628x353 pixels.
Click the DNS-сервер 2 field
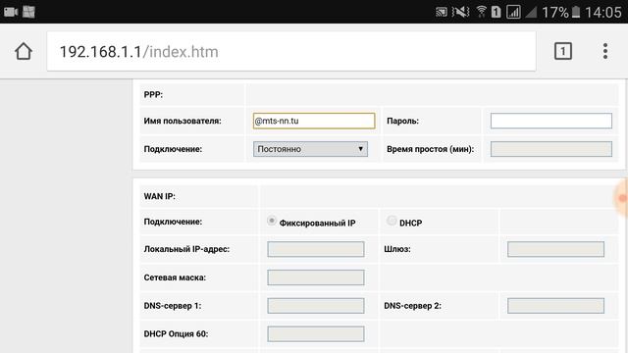pyautogui.click(x=555, y=306)
